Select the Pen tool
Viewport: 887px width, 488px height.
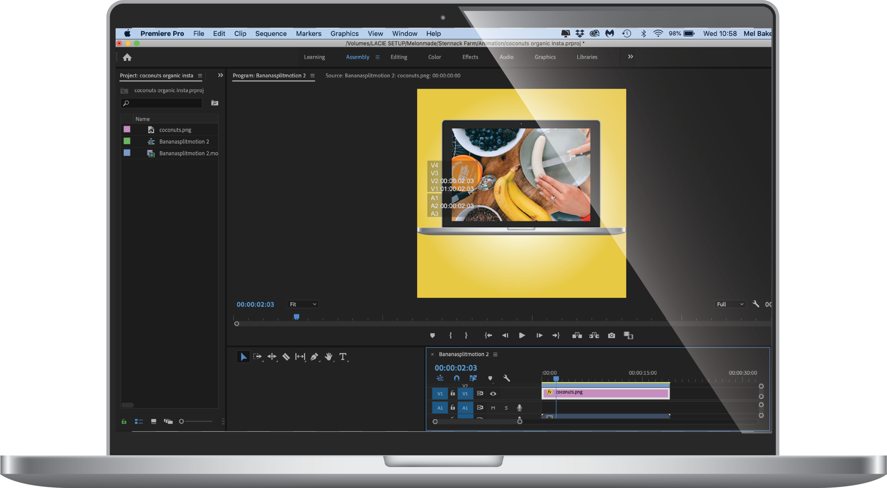(x=314, y=357)
